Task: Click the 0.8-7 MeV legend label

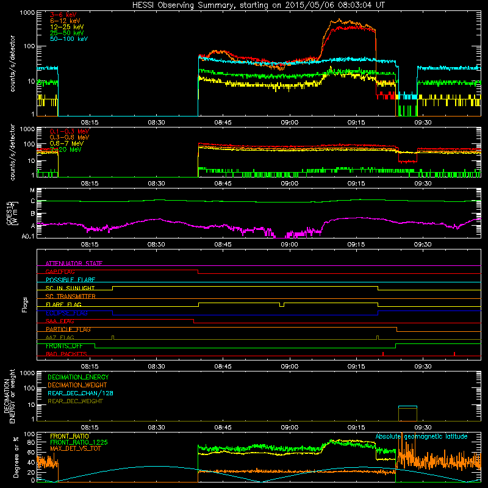Action: (x=66, y=143)
